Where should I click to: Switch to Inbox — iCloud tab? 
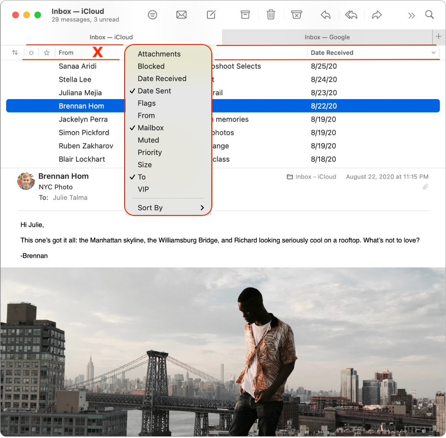tap(111, 37)
